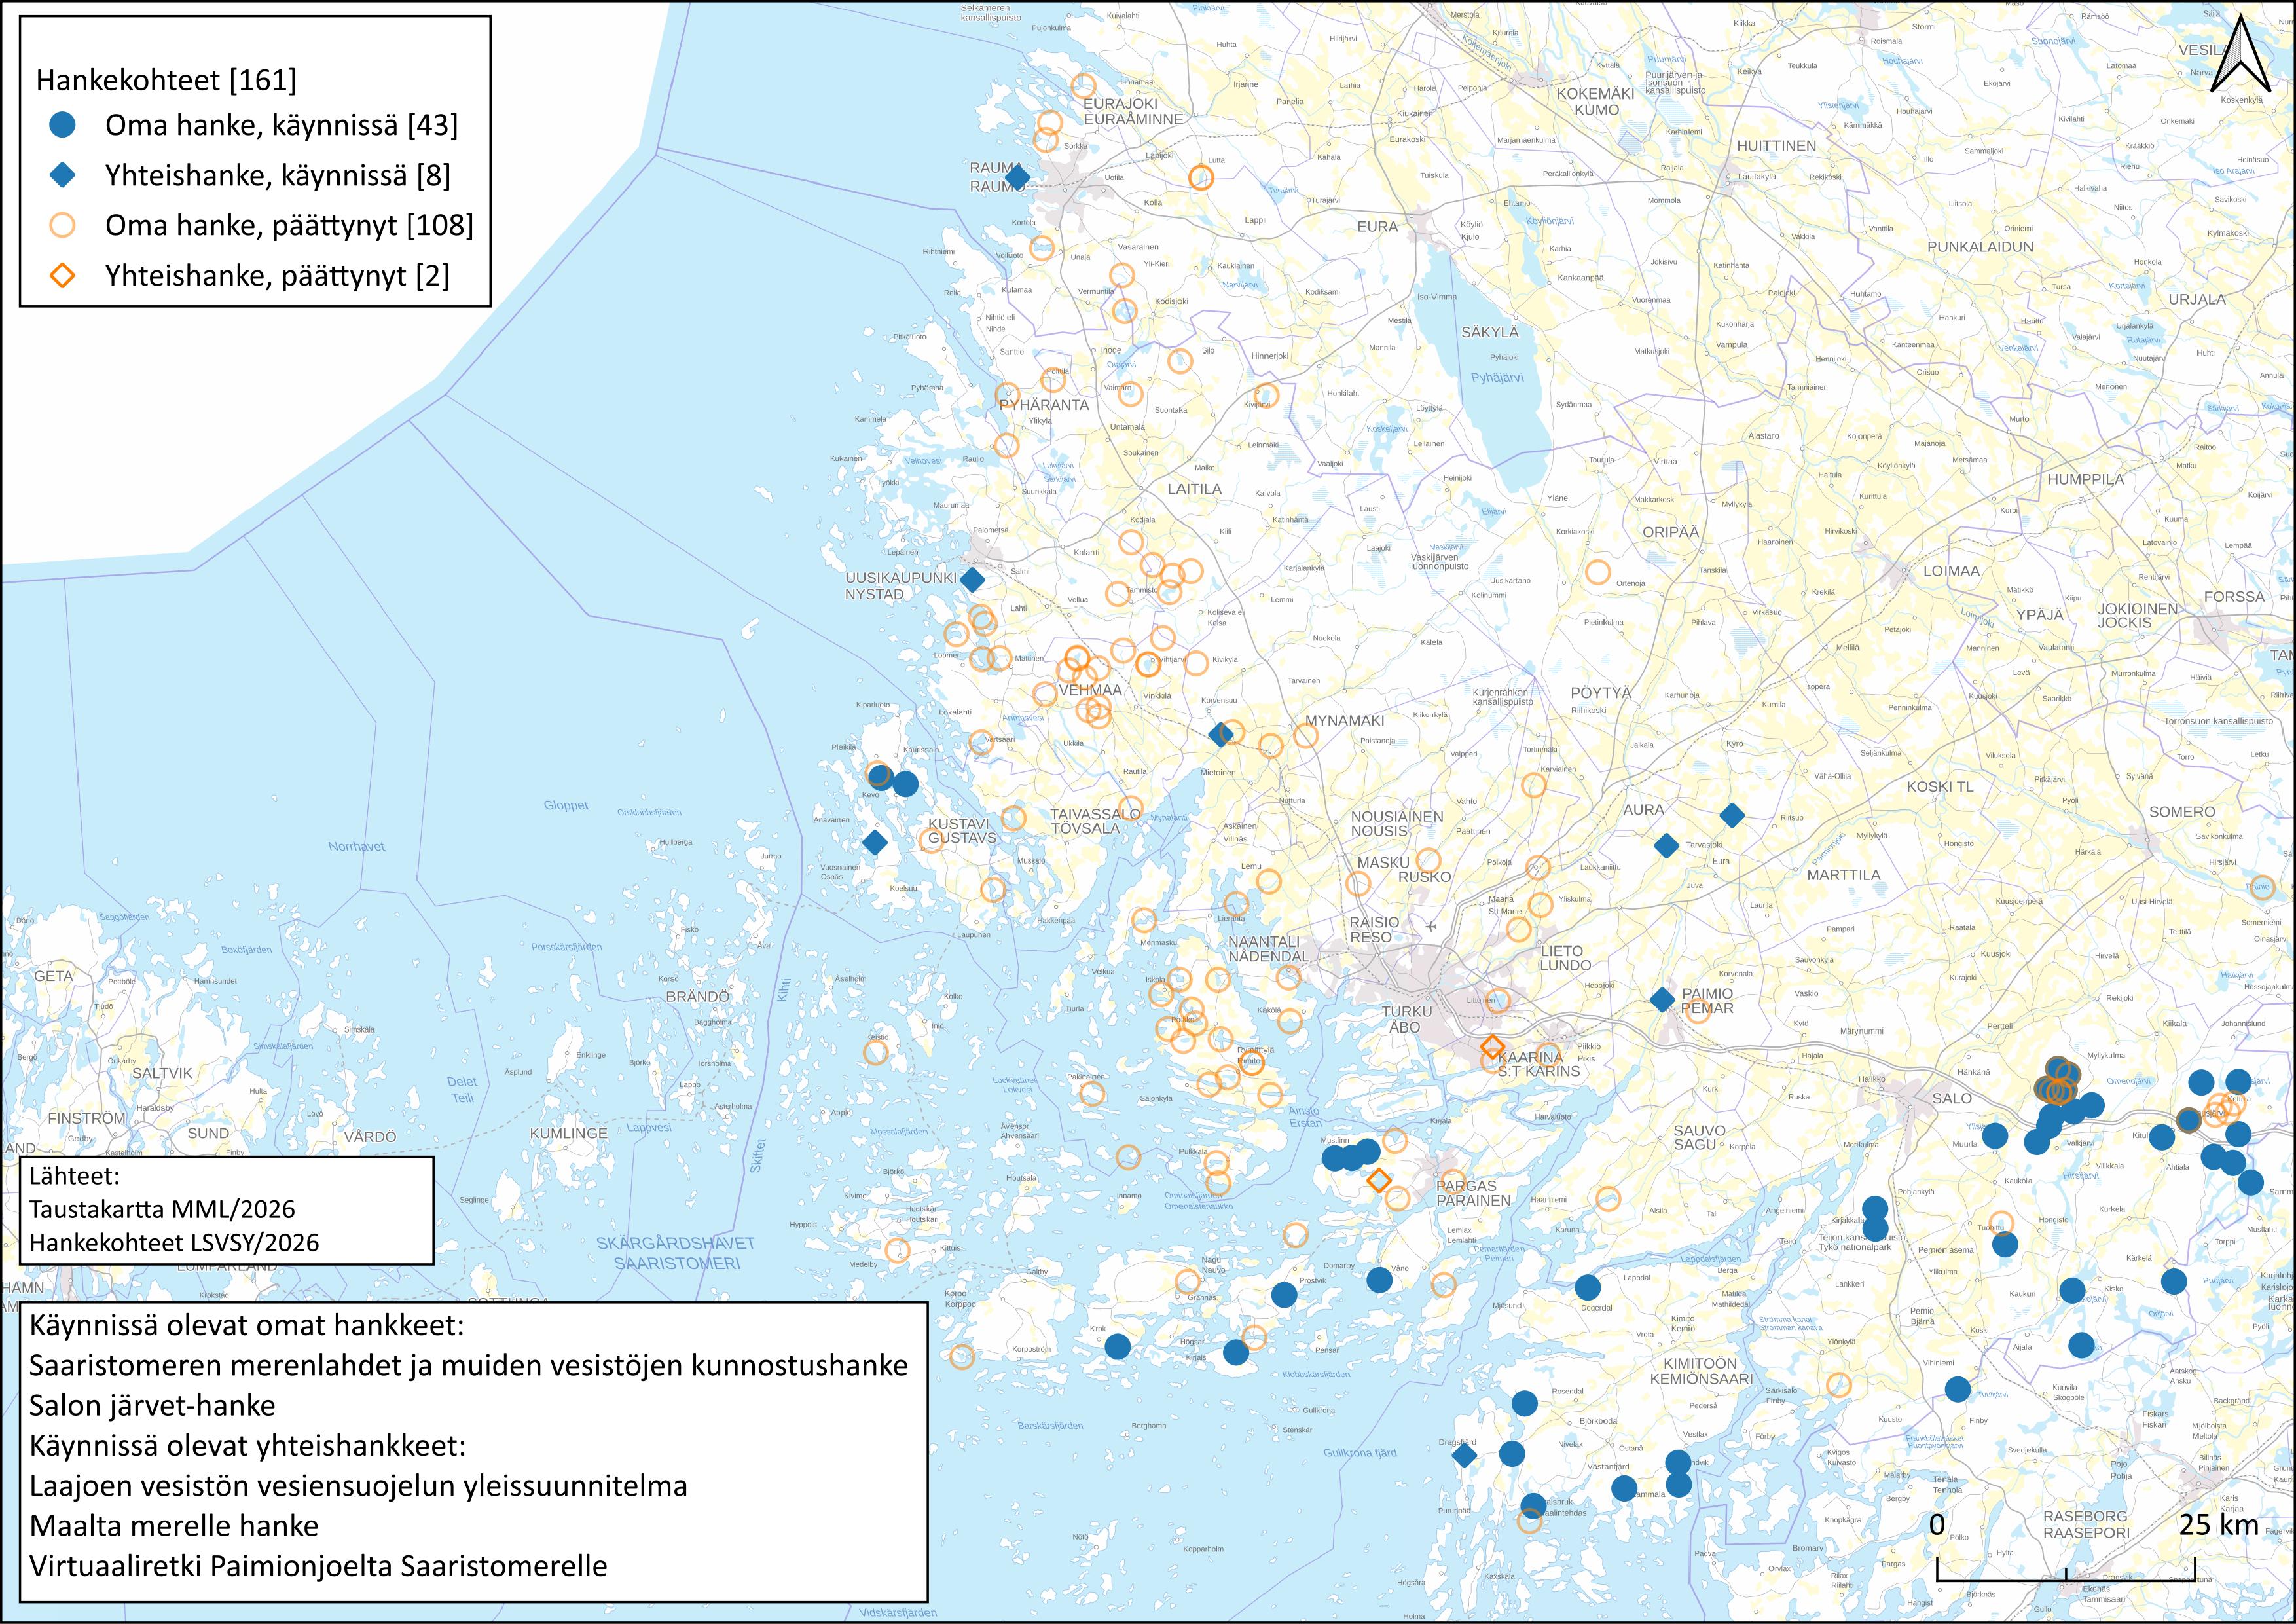Click the orange circle marker near Oripää
2296x1624 pixels.
click(x=1598, y=572)
